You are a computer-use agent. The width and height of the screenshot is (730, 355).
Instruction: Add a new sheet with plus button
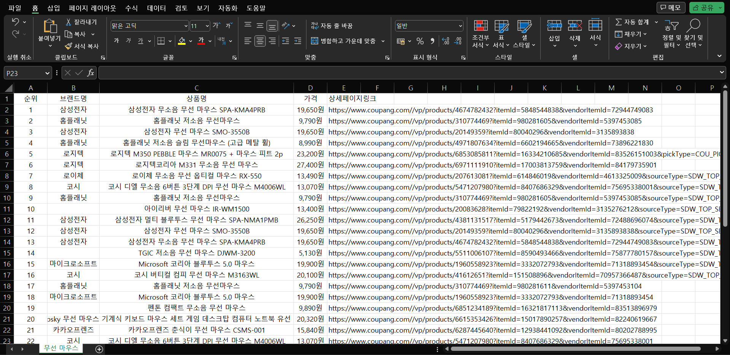click(99, 349)
